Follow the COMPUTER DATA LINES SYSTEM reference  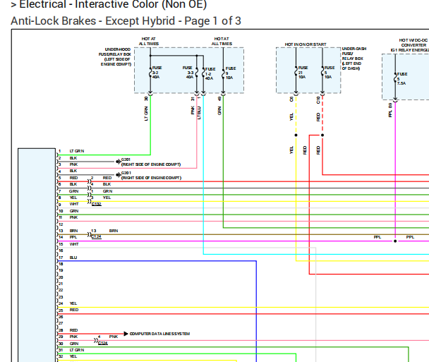click(x=159, y=334)
